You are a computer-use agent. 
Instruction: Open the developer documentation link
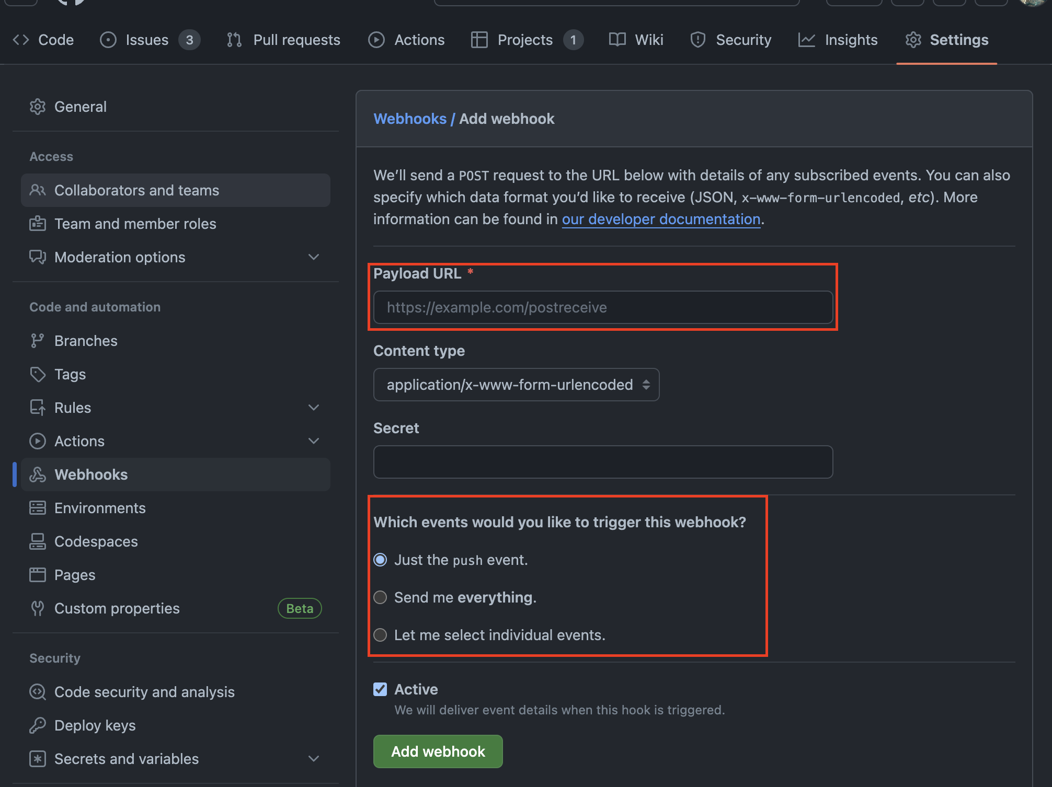click(x=661, y=219)
